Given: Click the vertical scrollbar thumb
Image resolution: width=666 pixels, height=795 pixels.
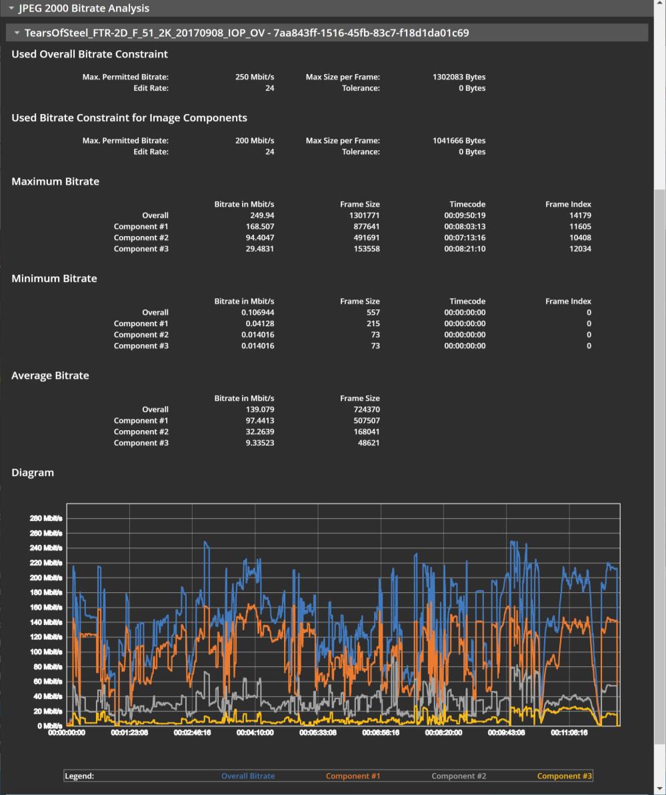Looking at the screenshot, I should pos(659,467).
